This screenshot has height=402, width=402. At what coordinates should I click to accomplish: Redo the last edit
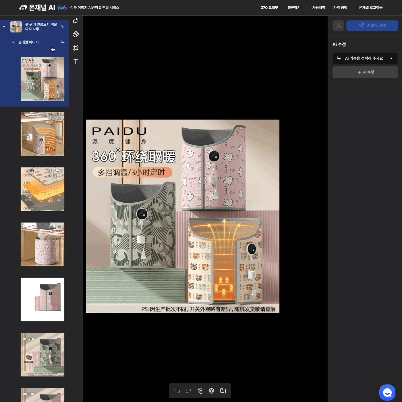(x=188, y=391)
